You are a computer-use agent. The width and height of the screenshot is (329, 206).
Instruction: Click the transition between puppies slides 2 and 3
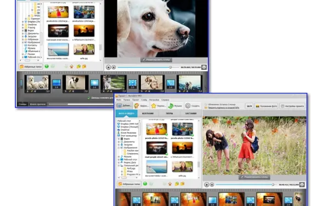pos(56,84)
